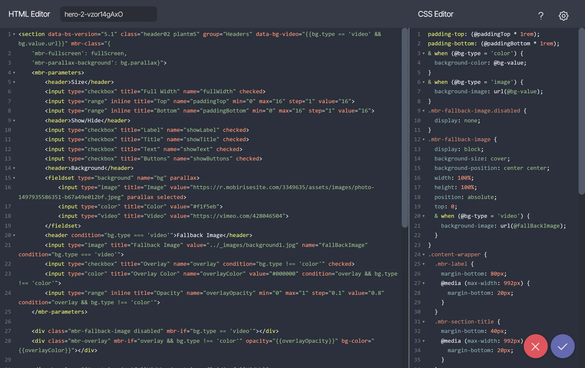Edit the block name field hero-2-vzor14gAxO
The width and height of the screenshot is (585, 368).
click(109, 14)
